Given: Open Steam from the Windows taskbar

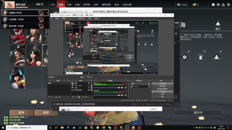Looking at the screenshot, I should pyautogui.click(x=74, y=127).
